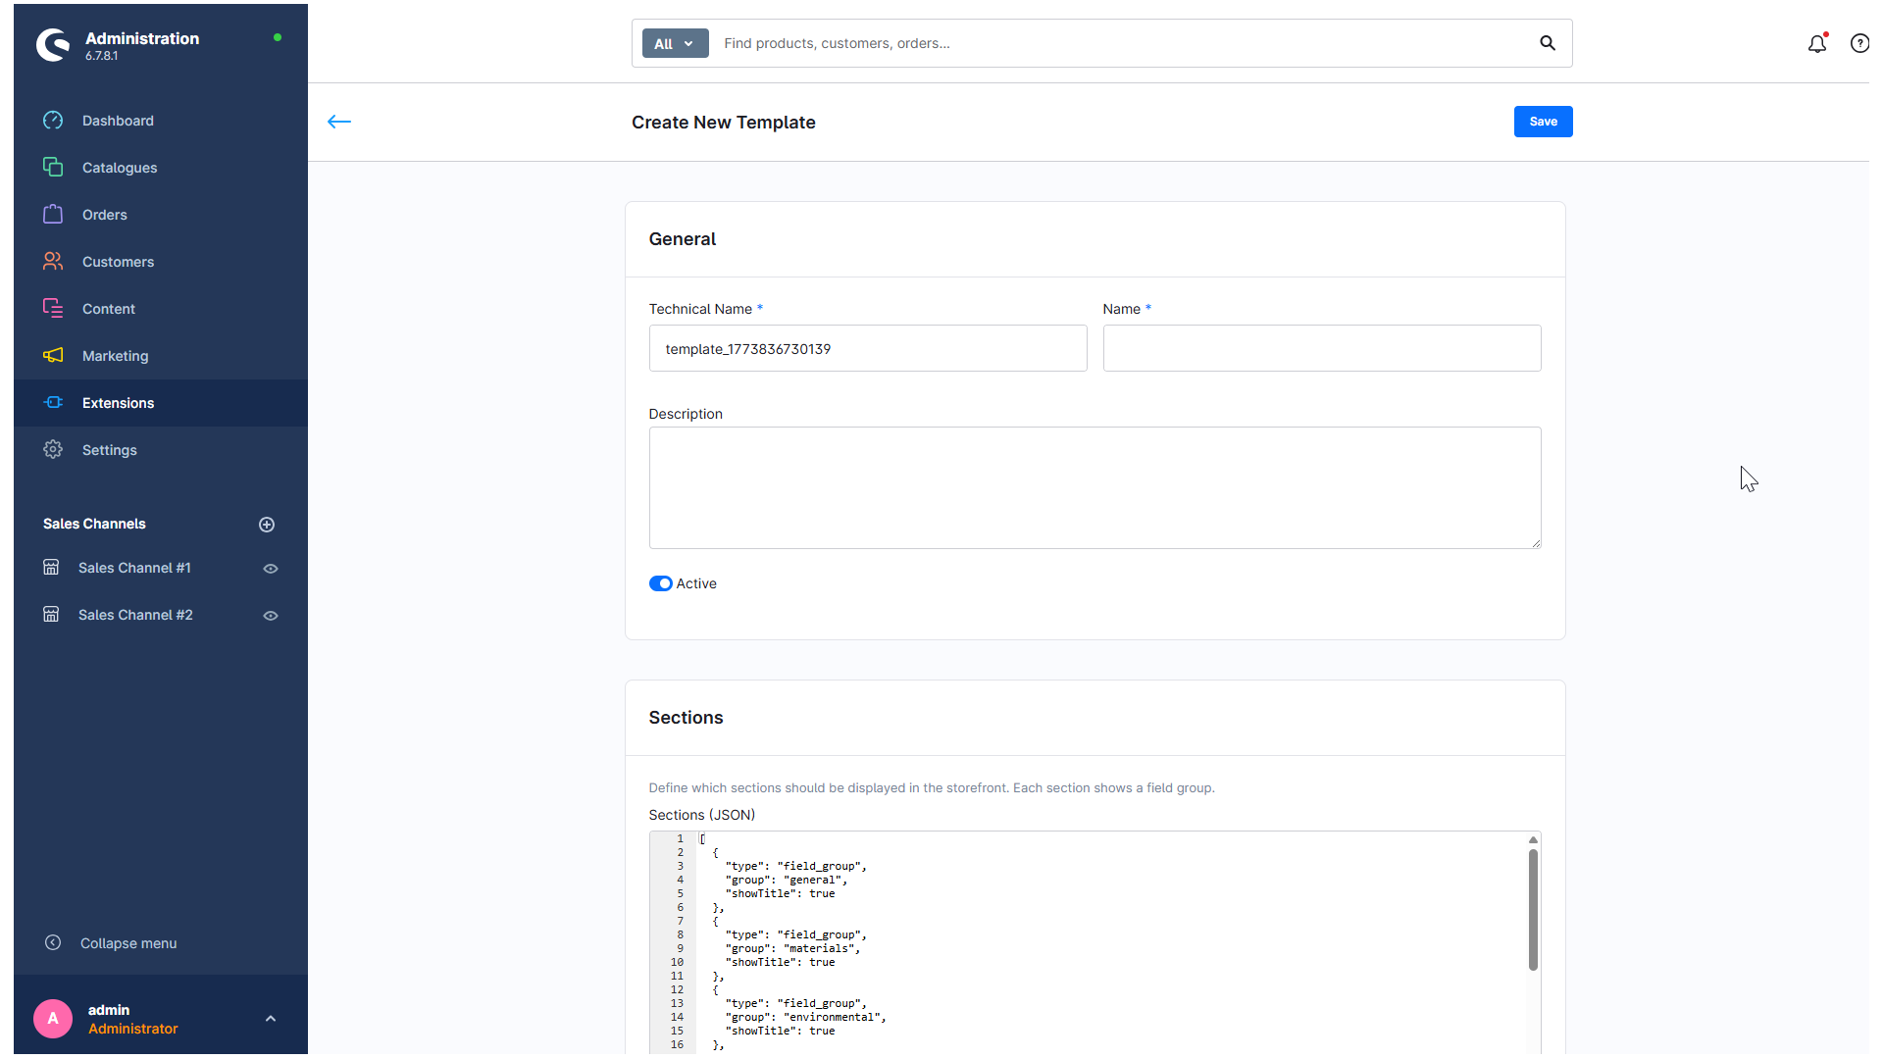The width and height of the screenshot is (1883, 1059).
Task: Save the new template
Action: [1543, 122]
